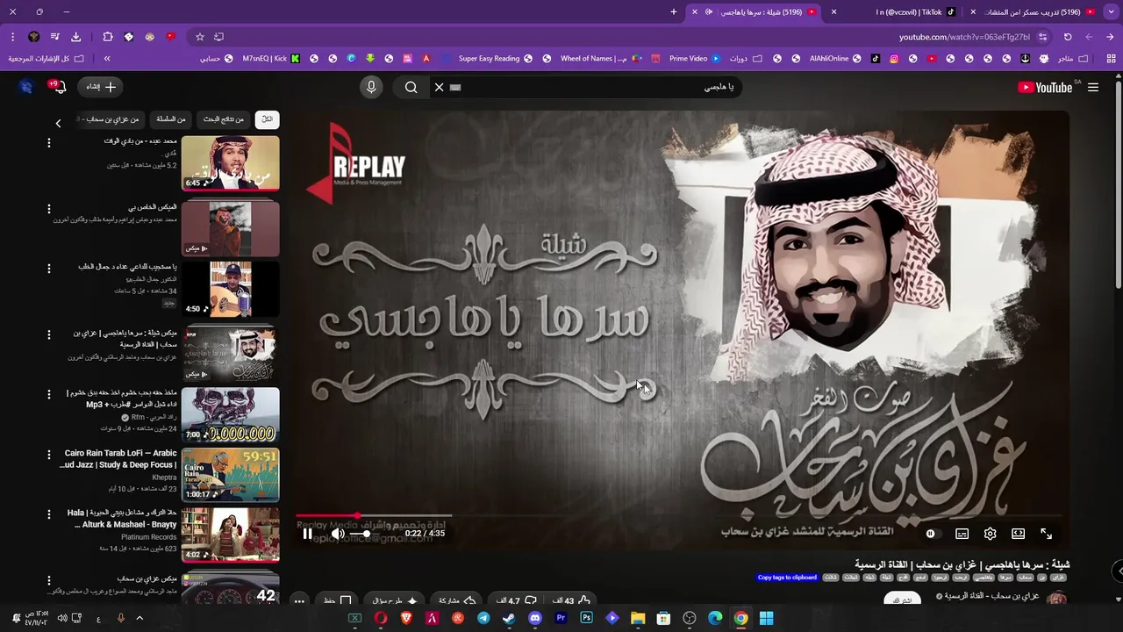Go to YouTube home via logo
Viewport: 1123px width, 632px height.
click(1045, 87)
